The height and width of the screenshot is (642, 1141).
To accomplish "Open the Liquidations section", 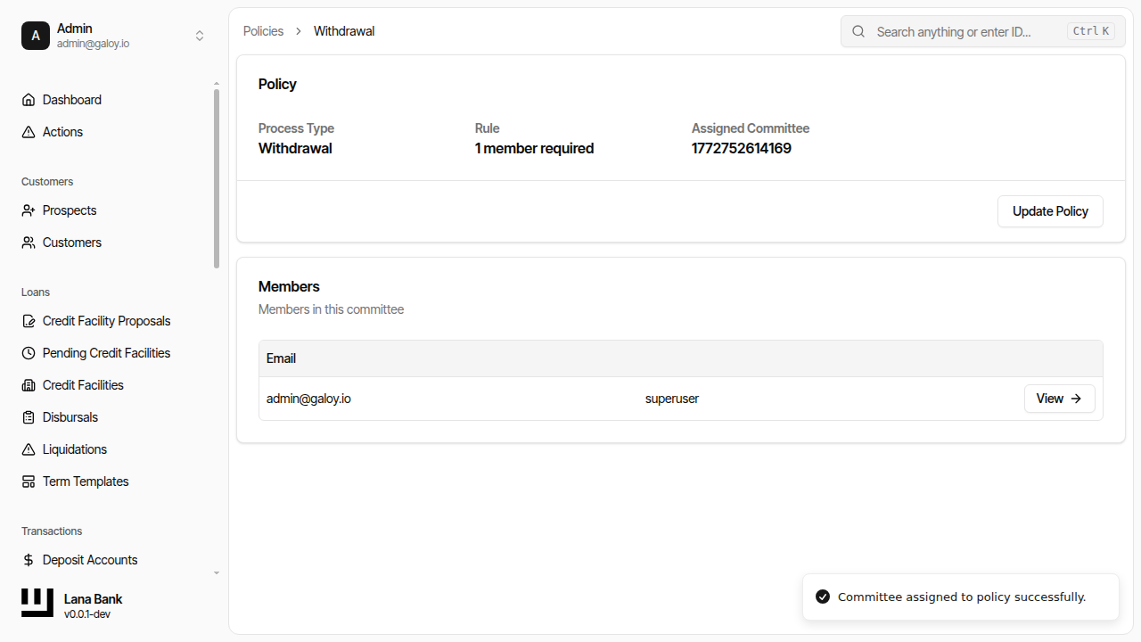I will click(75, 449).
